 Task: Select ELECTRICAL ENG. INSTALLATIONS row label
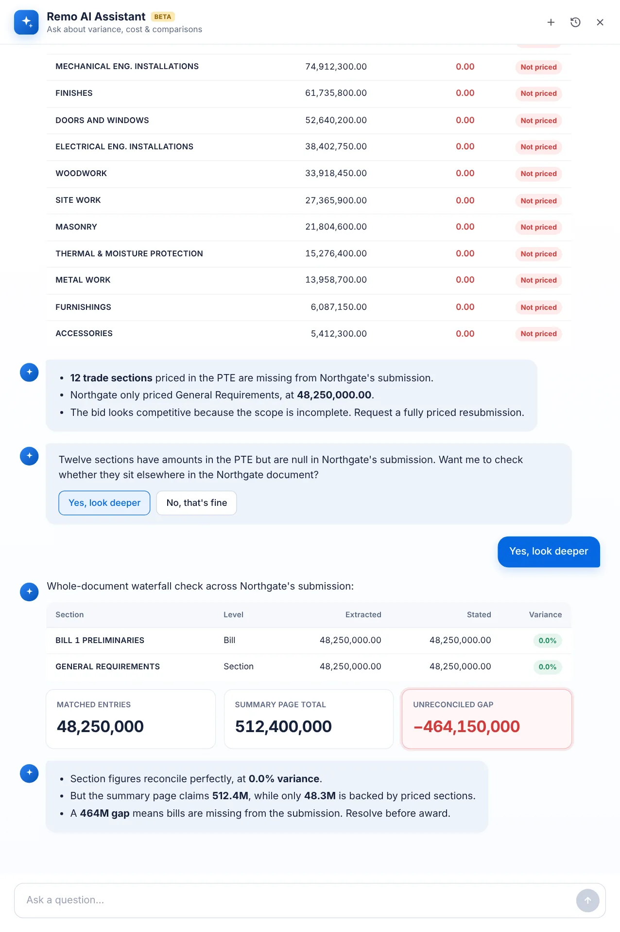pos(124,147)
